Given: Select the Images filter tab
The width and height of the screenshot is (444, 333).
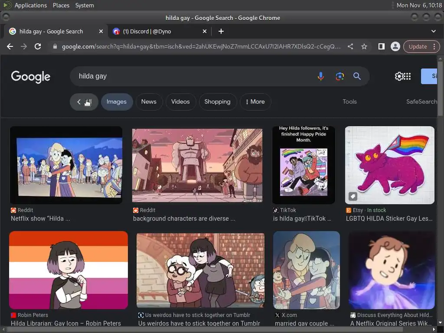Looking at the screenshot, I should (x=117, y=101).
